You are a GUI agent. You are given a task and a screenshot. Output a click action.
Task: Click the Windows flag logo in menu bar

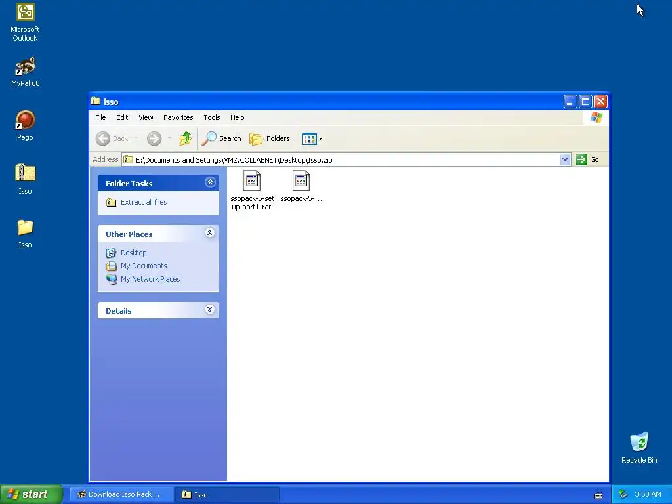tap(596, 117)
